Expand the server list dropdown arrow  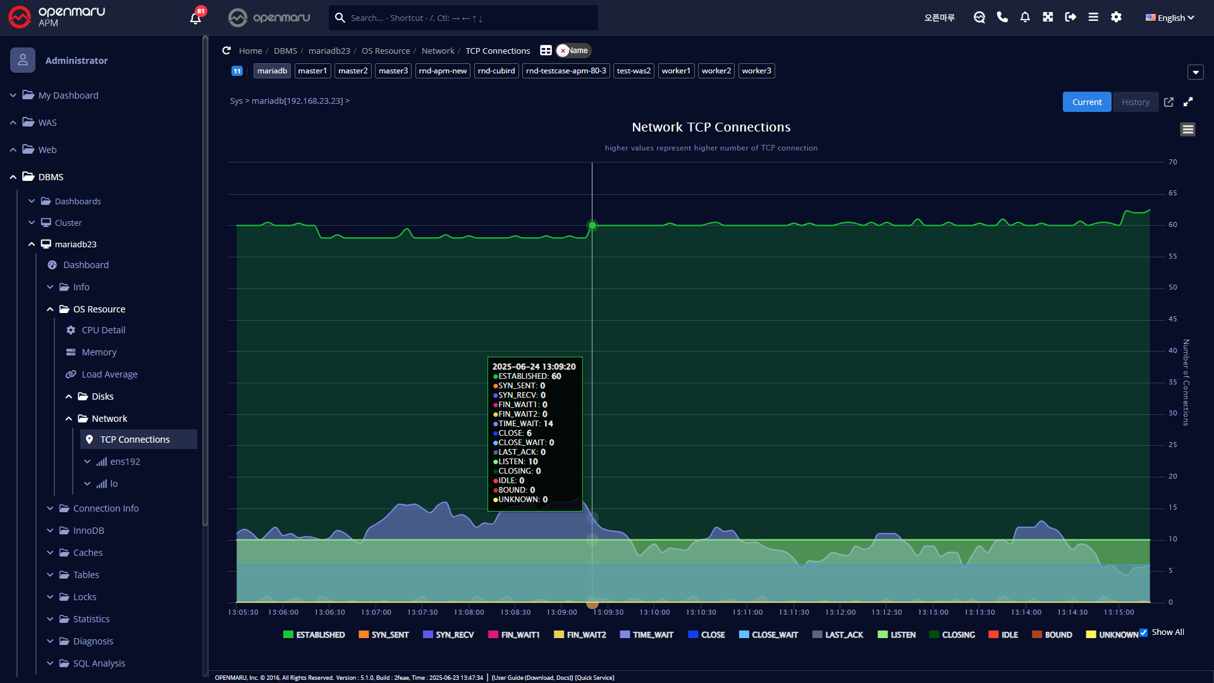[x=1195, y=72]
